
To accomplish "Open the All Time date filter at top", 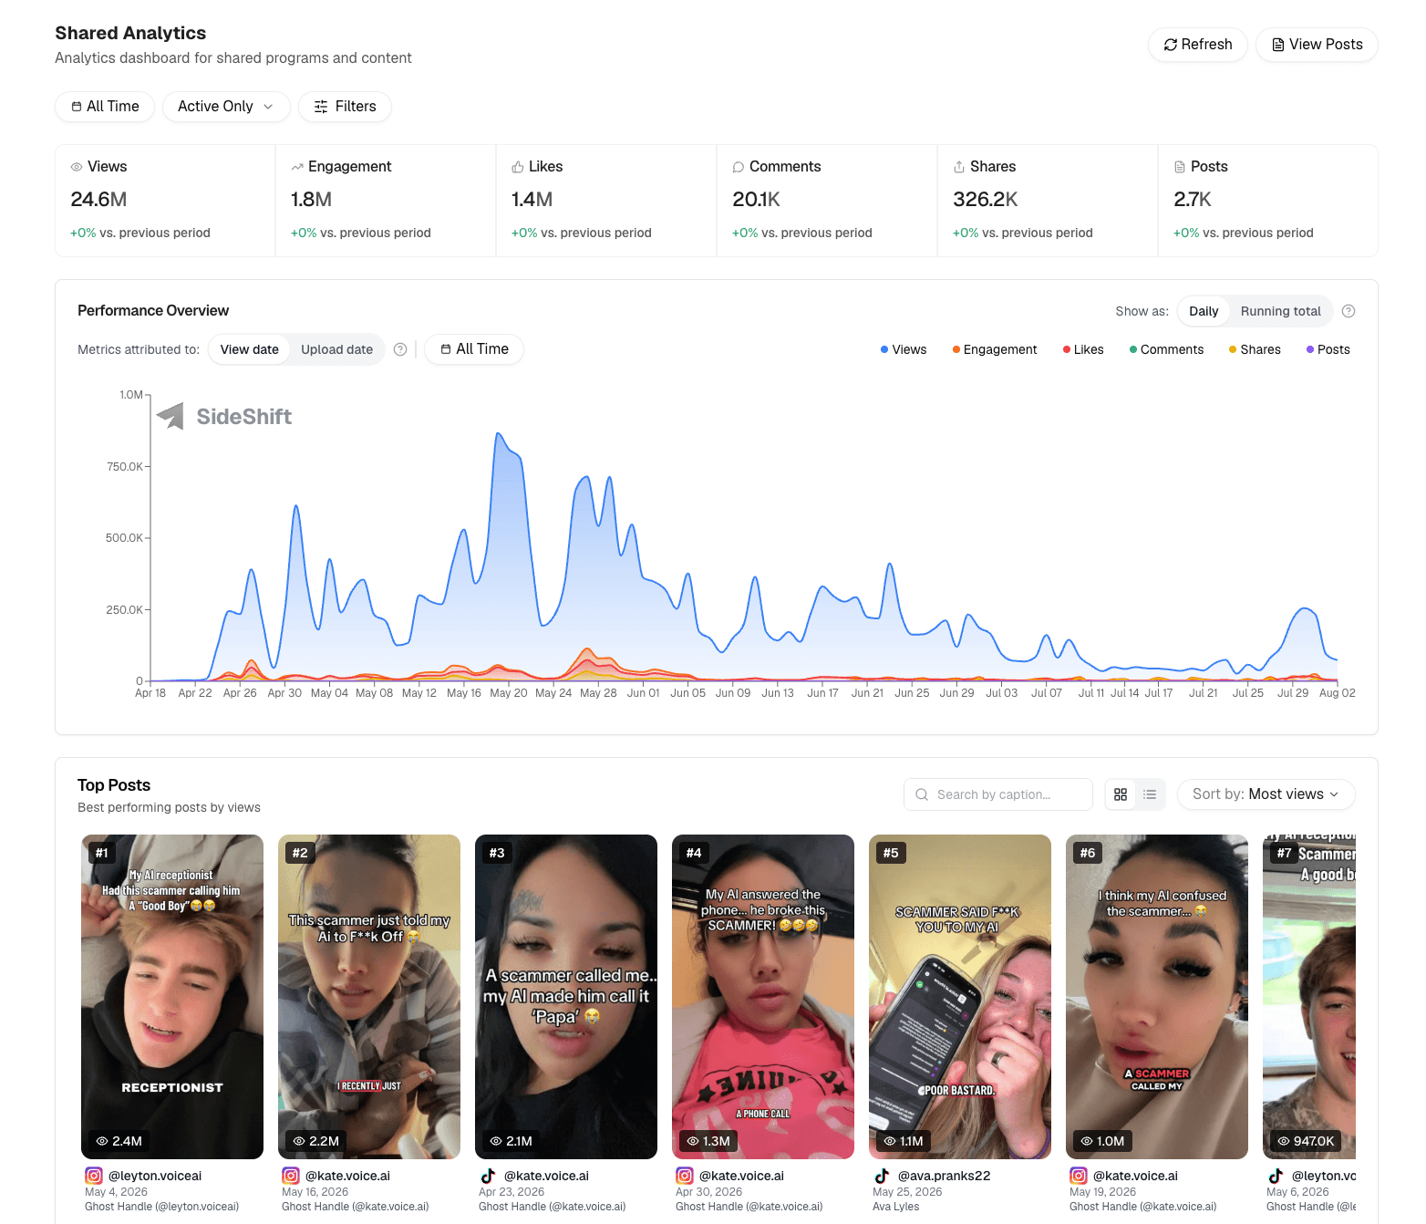I will pyautogui.click(x=105, y=107).
